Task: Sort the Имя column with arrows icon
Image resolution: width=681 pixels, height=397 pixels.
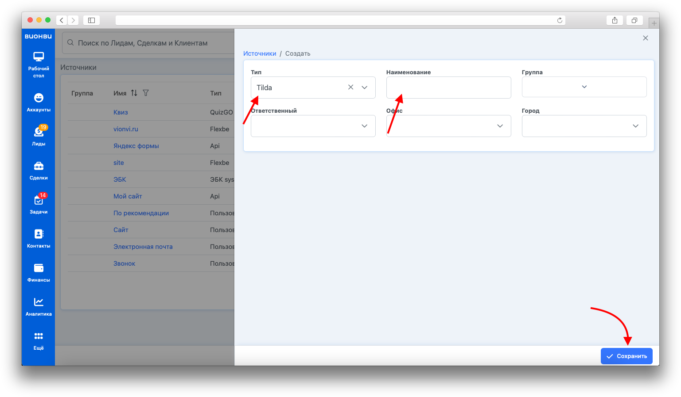Action: pyautogui.click(x=134, y=93)
